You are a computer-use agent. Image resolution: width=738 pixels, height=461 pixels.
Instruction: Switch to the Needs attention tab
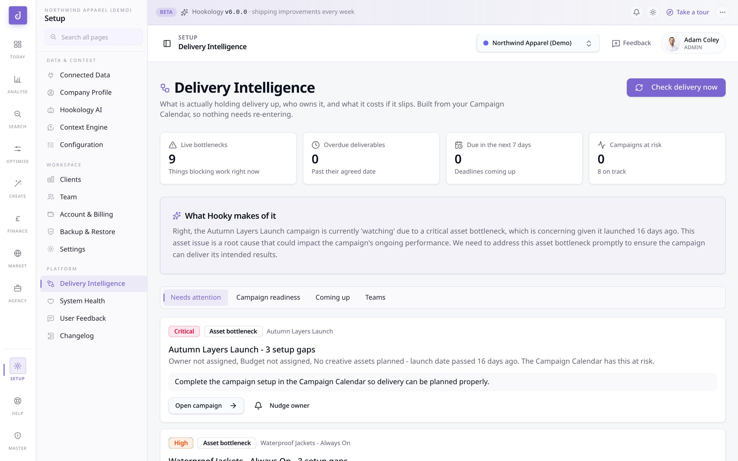click(x=196, y=297)
